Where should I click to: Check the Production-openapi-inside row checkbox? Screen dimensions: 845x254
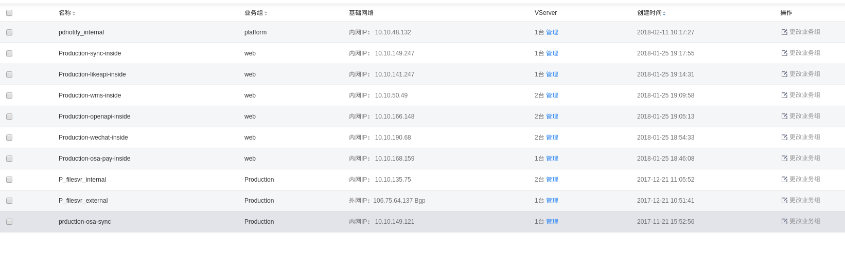[x=9, y=116]
